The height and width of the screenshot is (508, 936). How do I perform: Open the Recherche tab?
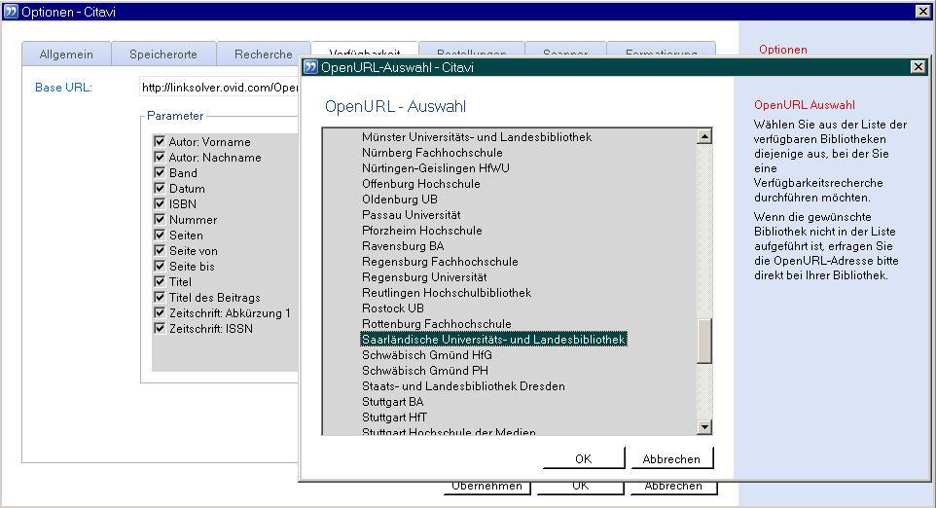coord(264,54)
